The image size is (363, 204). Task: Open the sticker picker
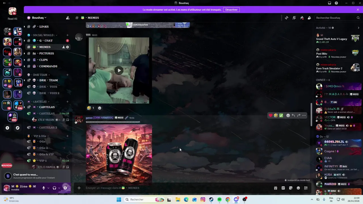pyautogui.click(x=291, y=188)
